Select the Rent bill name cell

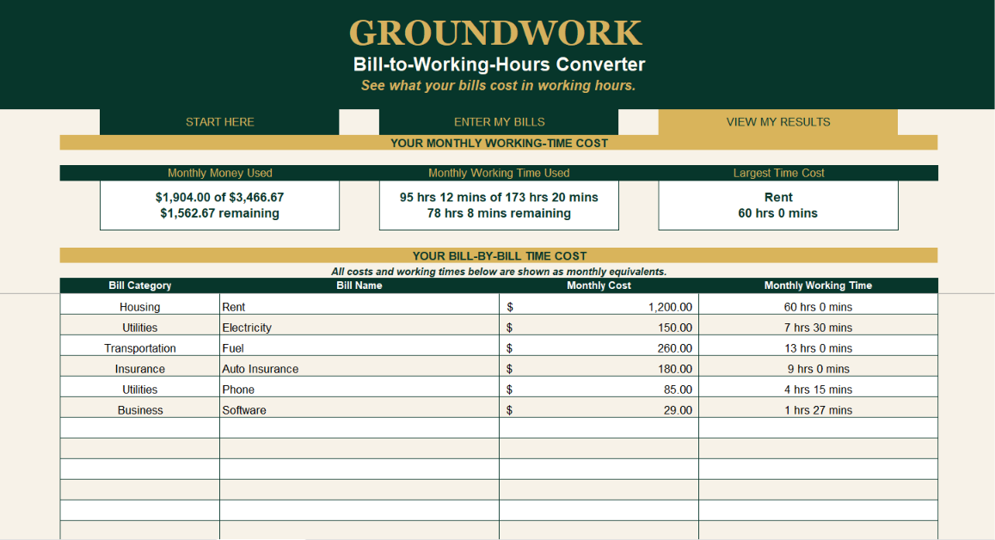point(359,306)
